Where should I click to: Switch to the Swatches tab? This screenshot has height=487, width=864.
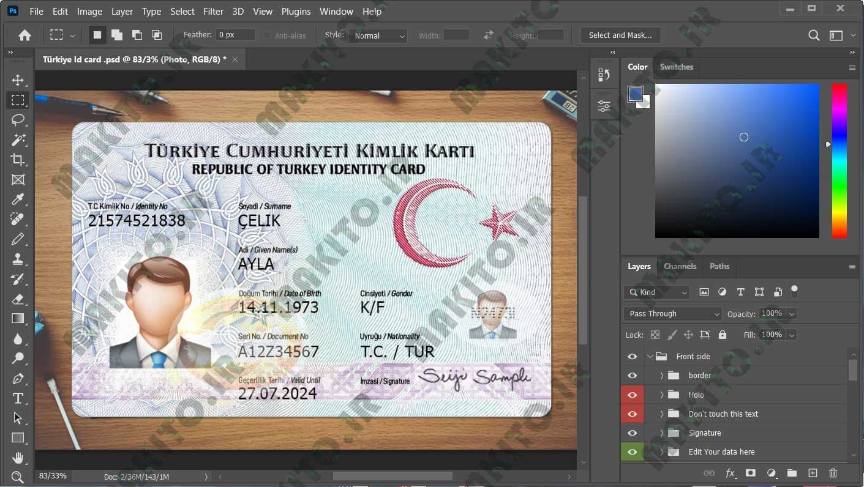tap(676, 67)
